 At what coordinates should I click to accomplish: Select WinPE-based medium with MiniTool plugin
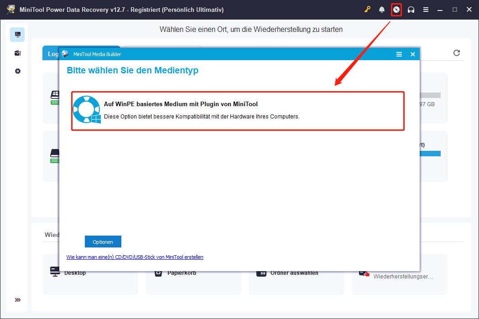pos(237,110)
